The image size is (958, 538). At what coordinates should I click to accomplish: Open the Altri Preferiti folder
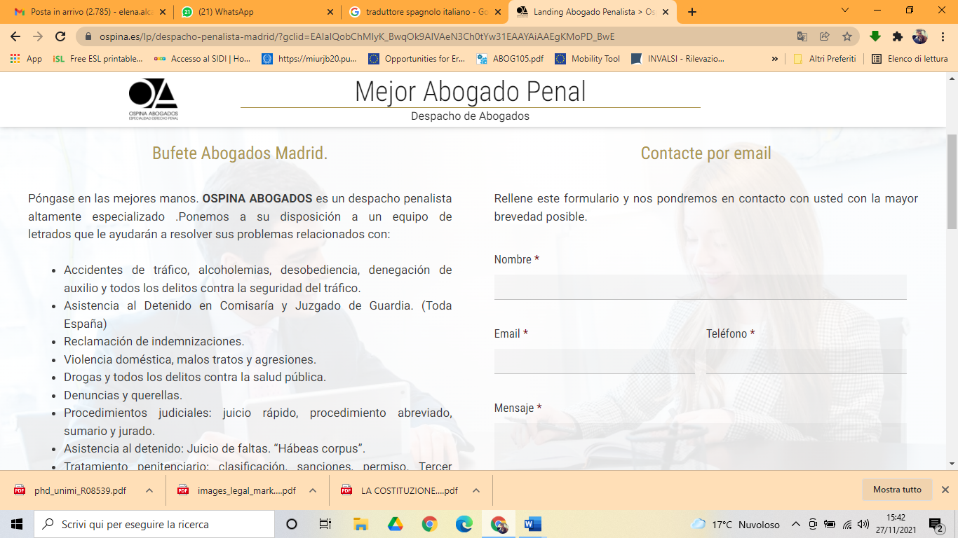coord(825,59)
